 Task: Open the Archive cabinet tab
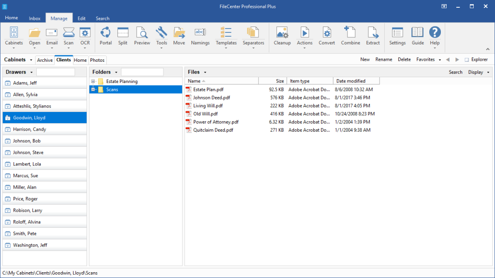(45, 60)
